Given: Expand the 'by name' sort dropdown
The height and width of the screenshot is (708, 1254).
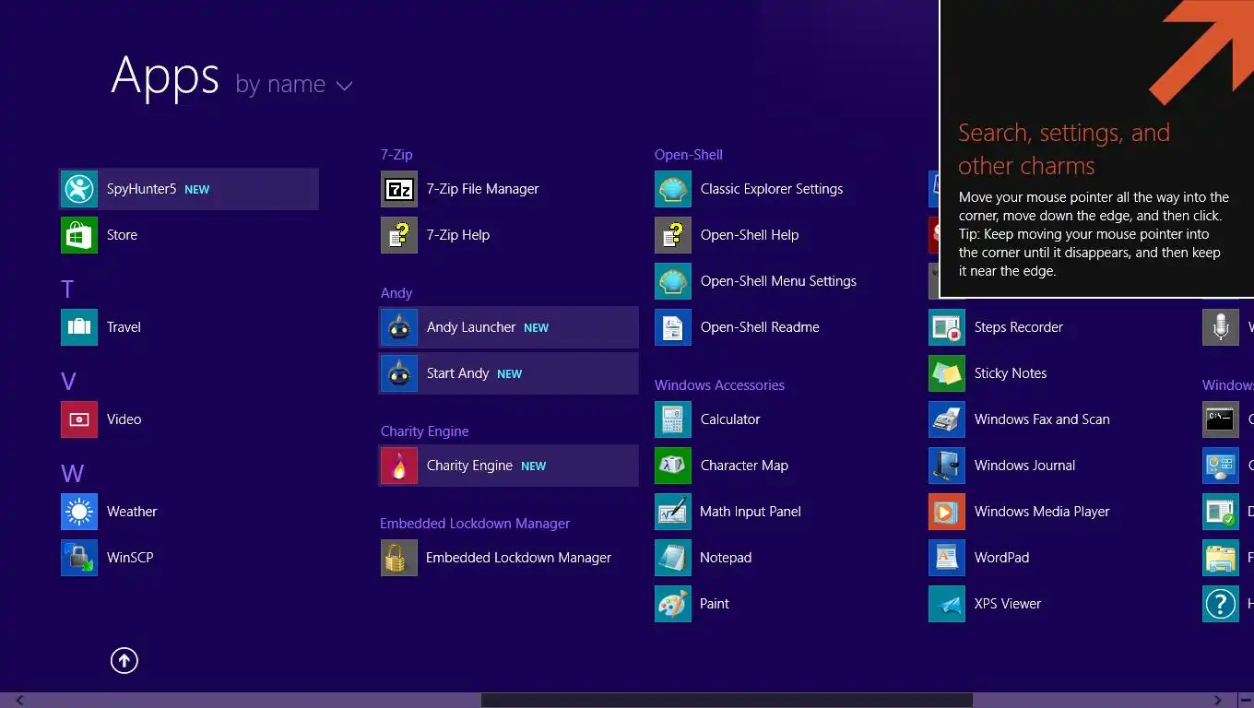Looking at the screenshot, I should pyautogui.click(x=294, y=85).
